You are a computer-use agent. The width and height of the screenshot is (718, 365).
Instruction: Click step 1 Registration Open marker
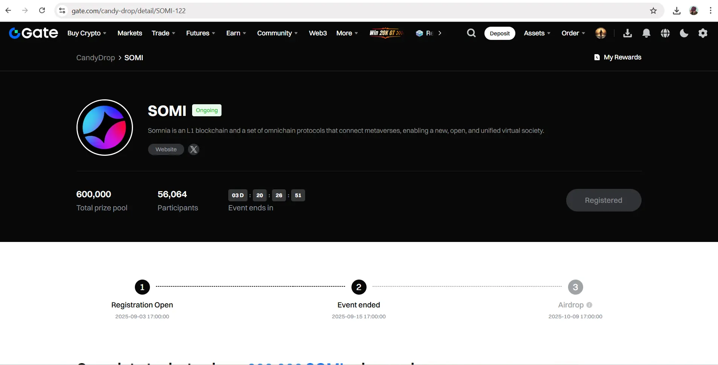[x=142, y=287]
